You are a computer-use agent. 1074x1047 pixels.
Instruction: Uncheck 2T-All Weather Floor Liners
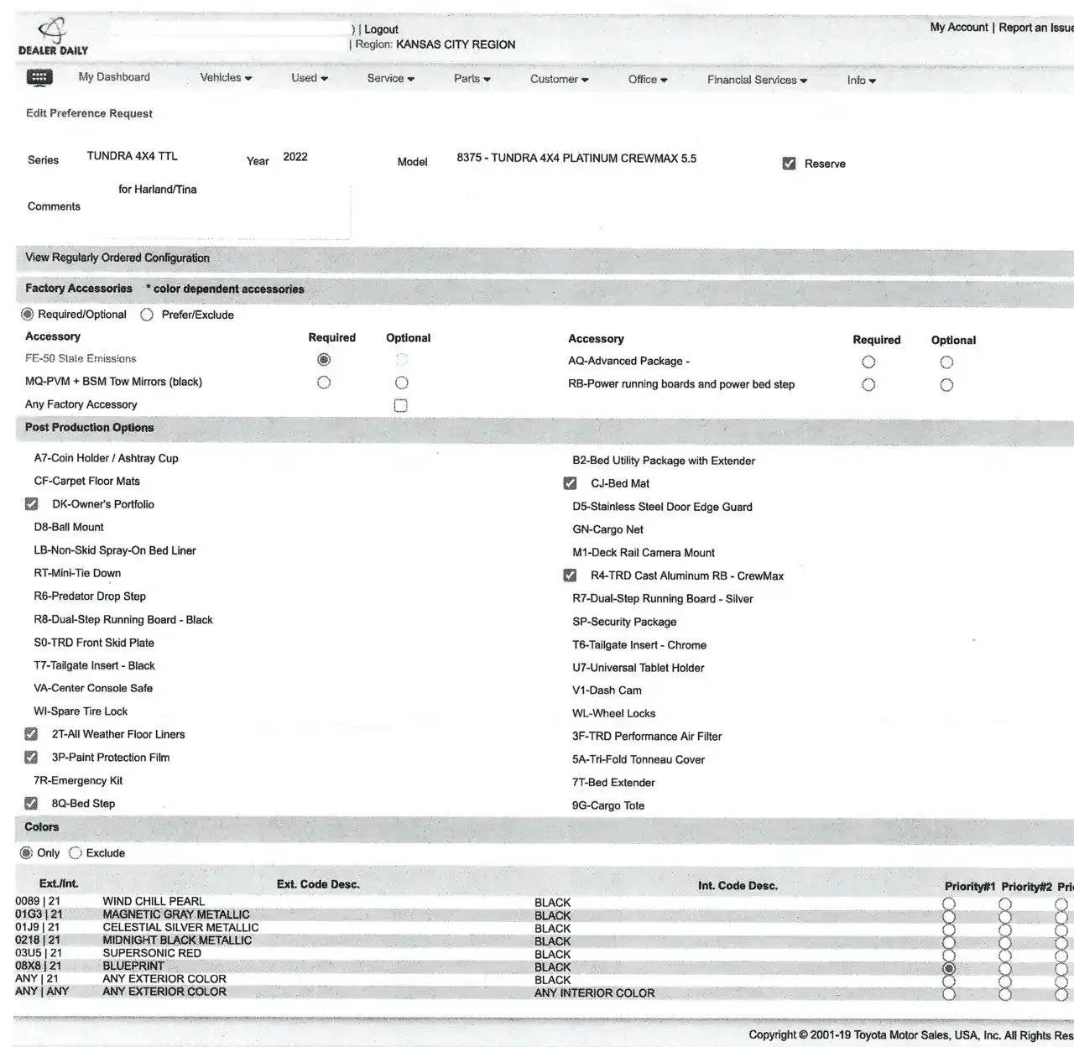click(x=32, y=733)
